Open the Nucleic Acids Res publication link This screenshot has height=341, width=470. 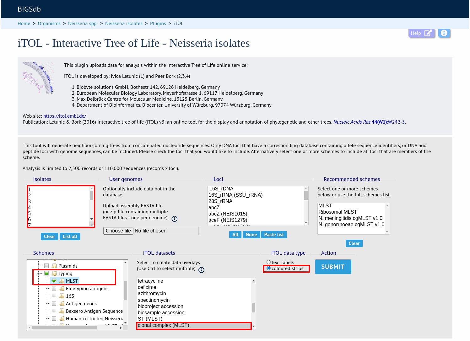pos(369,122)
